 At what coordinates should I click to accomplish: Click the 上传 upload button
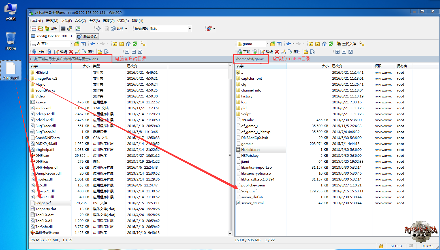point(38,52)
